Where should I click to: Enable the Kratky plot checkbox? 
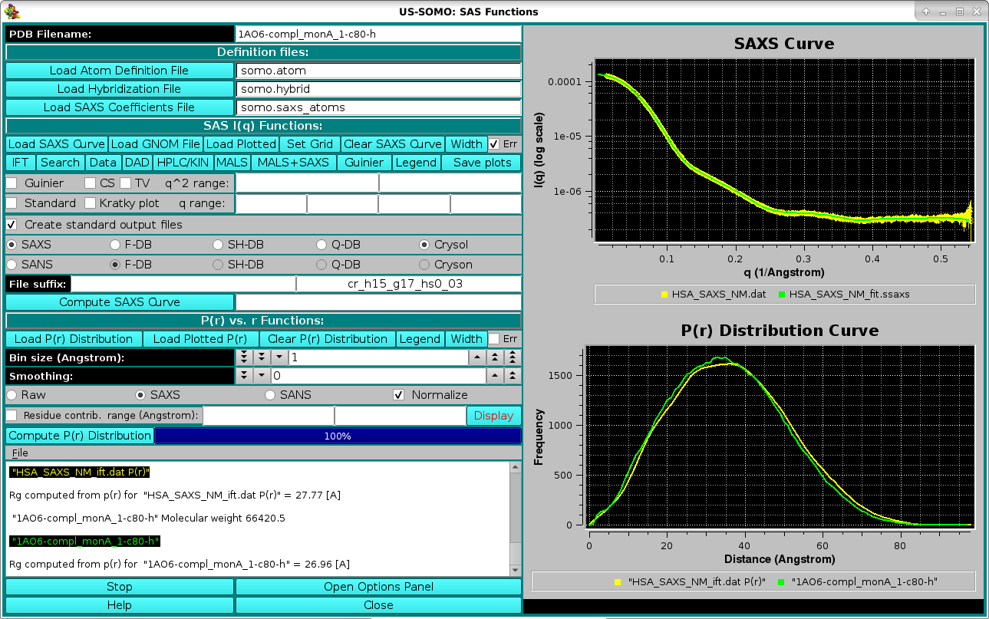[90, 203]
